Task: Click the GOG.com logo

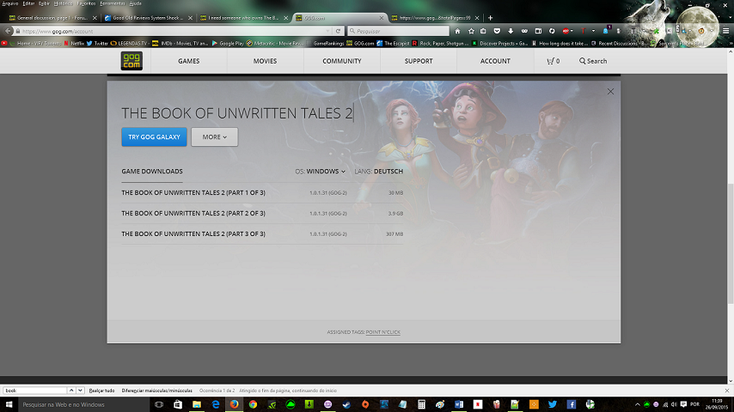Action: 132,61
